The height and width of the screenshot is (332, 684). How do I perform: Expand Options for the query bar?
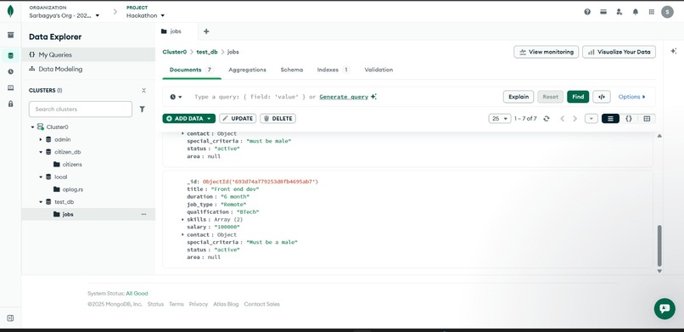(x=631, y=97)
